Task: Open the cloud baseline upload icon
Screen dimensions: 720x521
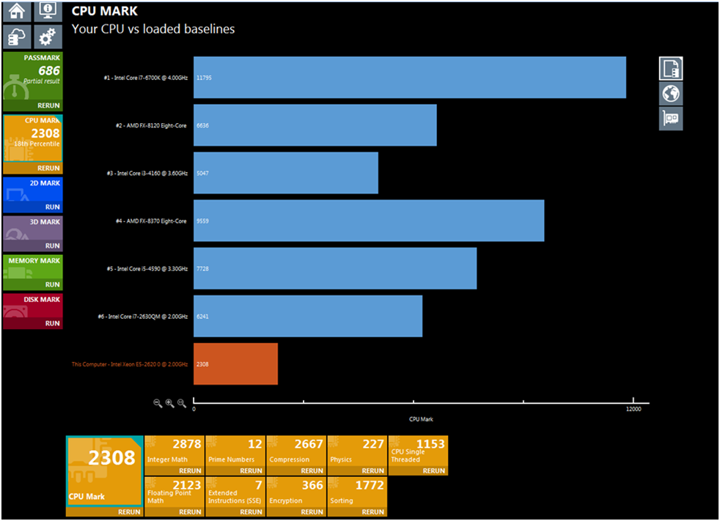Action: click(17, 37)
